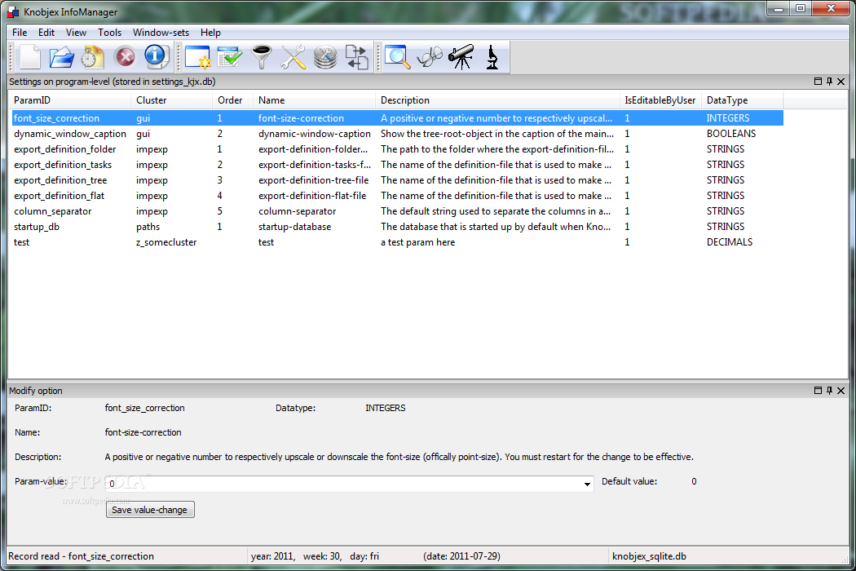Expand the Param-value dropdown arrow
Viewport: 856px width, 571px height.
[x=587, y=484]
